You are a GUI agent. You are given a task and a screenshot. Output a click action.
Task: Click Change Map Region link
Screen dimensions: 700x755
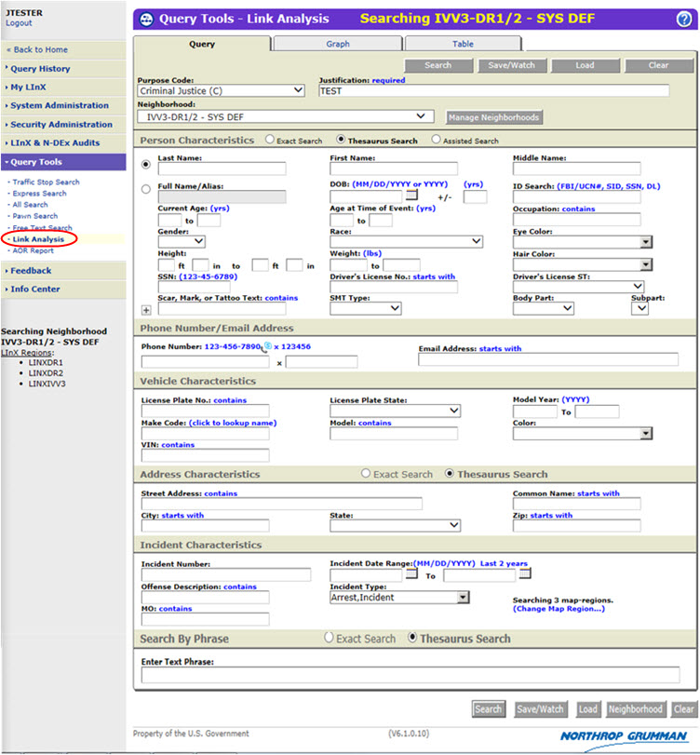(559, 609)
